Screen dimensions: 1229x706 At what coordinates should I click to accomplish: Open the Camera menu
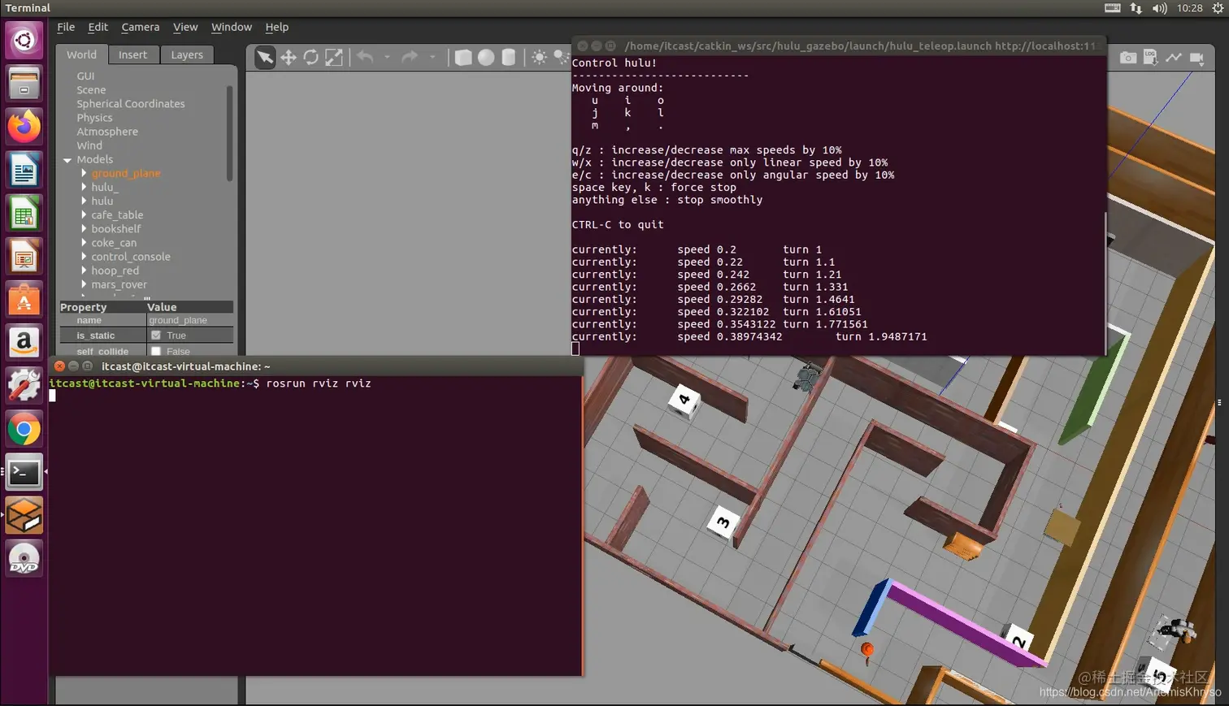tap(141, 27)
